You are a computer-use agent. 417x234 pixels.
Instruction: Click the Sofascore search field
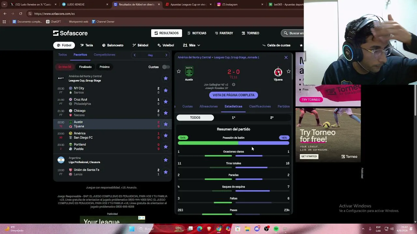point(293,33)
